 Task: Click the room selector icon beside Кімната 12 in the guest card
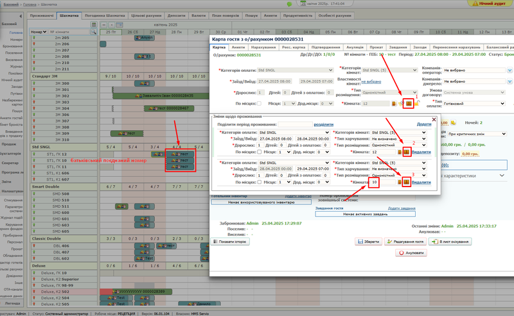pyautogui.click(x=407, y=103)
